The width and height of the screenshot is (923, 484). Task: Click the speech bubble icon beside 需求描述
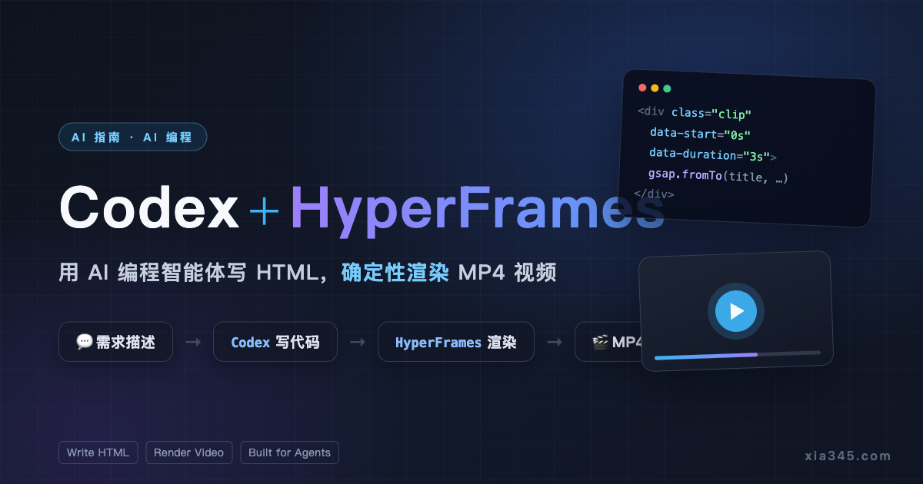point(85,342)
